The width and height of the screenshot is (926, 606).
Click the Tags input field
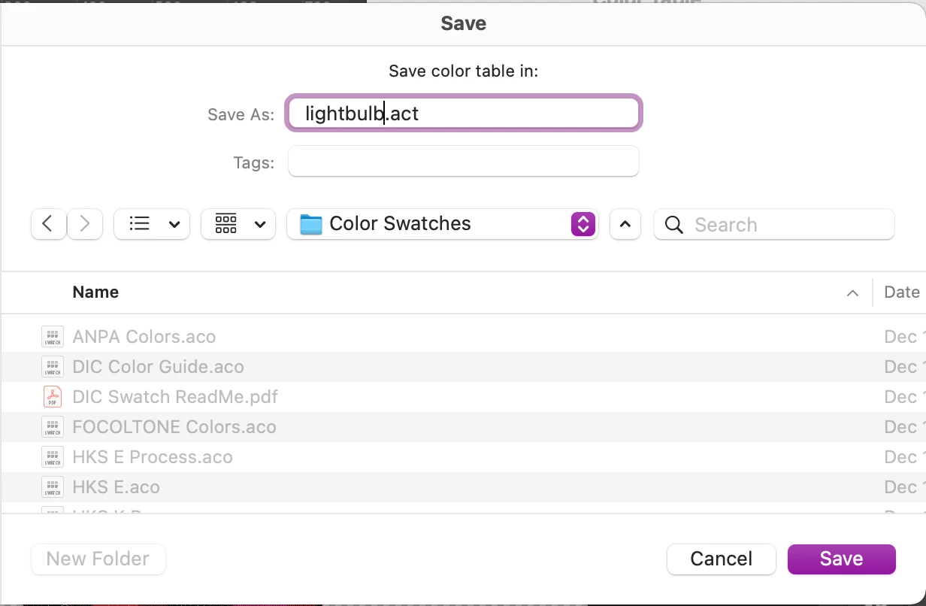point(463,162)
